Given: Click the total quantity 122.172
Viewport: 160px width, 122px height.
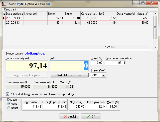Looking at the screenshot, I should 110,47.
